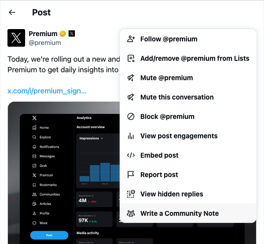
Task: Choose Report post
Action: click(x=188, y=174)
